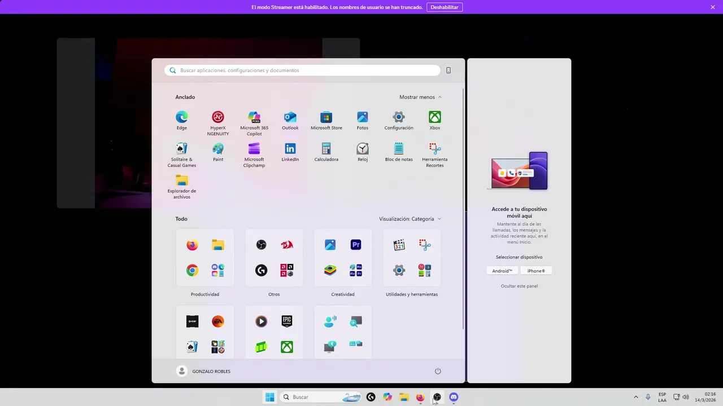Toggle the phone panel icon beside search
Image resolution: width=723 pixels, height=406 pixels.
click(448, 70)
